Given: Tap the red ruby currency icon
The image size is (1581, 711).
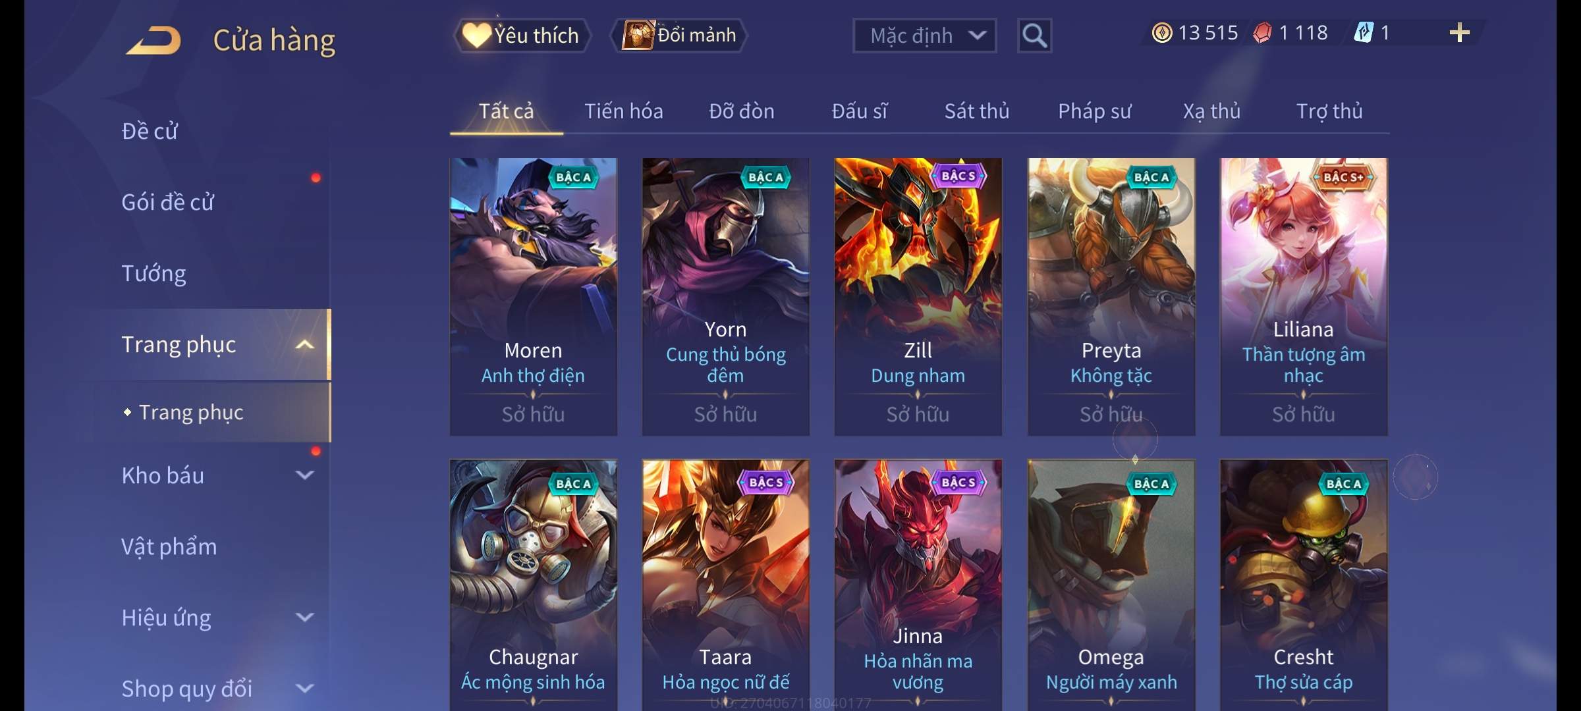Looking at the screenshot, I should coord(1262,33).
